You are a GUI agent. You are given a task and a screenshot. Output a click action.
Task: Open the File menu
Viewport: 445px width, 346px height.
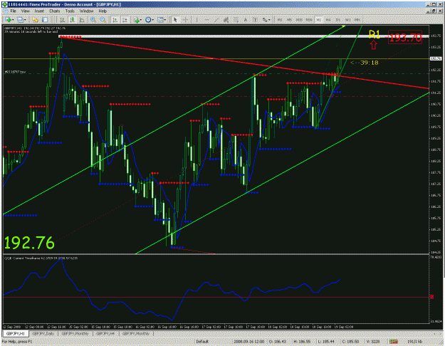pyautogui.click(x=13, y=11)
